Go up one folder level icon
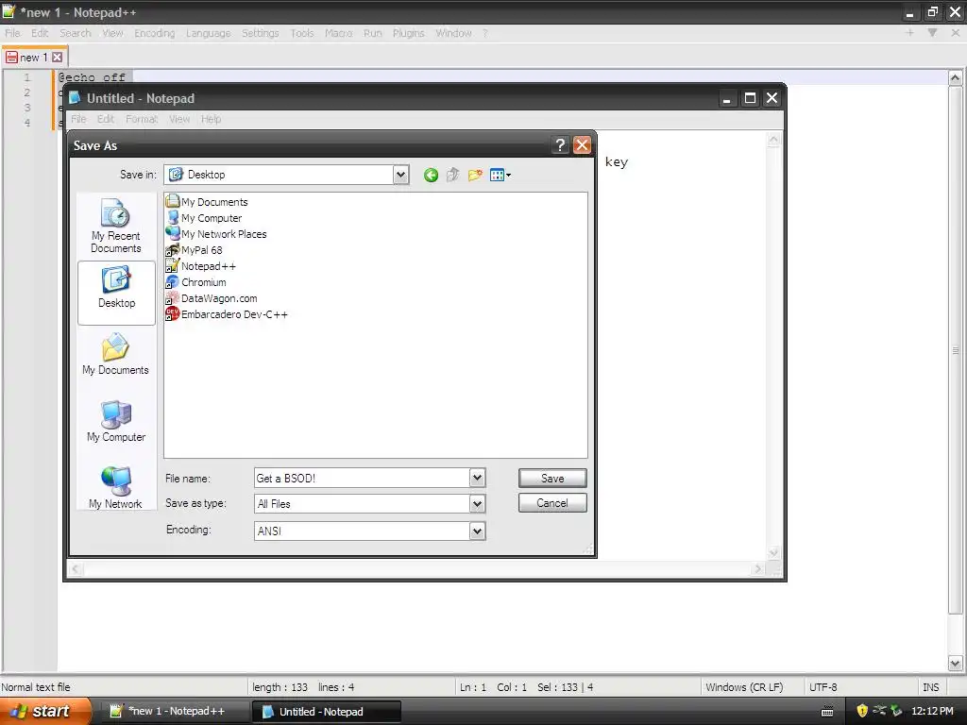 point(452,175)
